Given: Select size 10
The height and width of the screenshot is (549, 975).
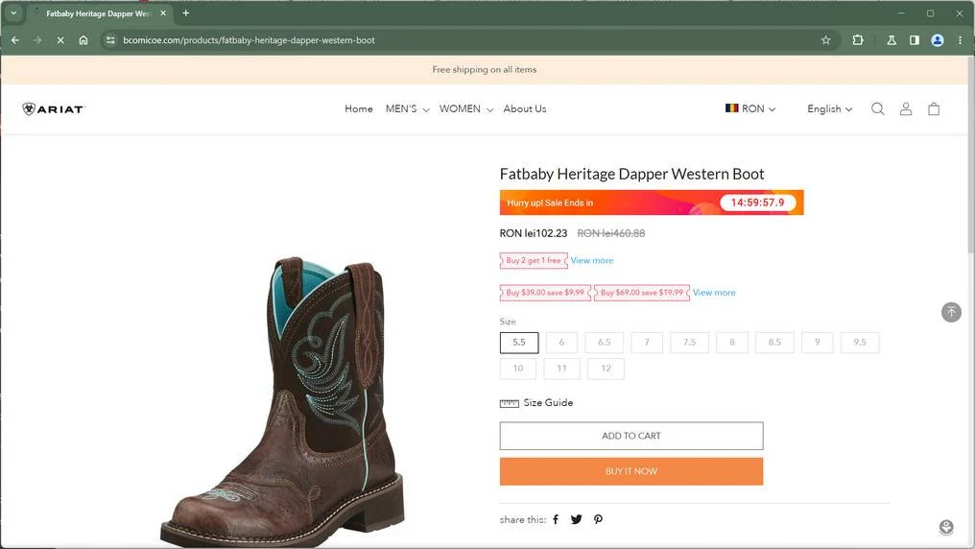Looking at the screenshot, I should (x=518, y=369).
